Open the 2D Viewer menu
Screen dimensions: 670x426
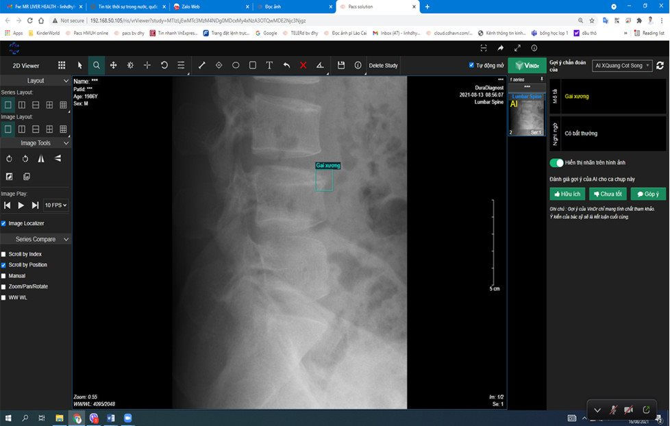coord(26,66)
